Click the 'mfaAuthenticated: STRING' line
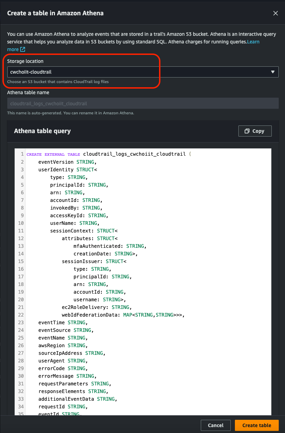Image resolution: width=285 pixels, height=433 pixels. pyautogui.click(x=110, y=246)
